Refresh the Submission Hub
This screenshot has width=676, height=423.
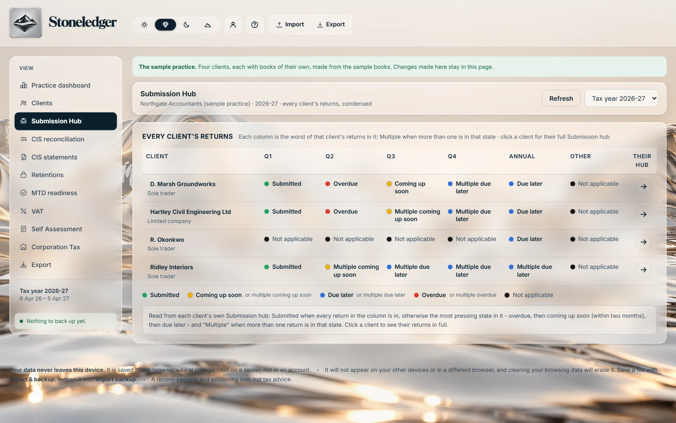coord(561,99)
